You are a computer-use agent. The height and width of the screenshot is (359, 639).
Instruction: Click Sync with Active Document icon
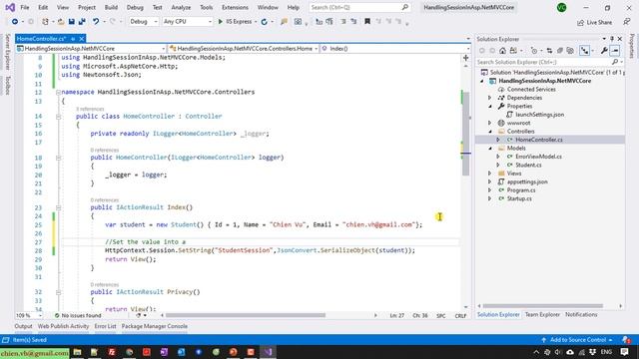549,51
